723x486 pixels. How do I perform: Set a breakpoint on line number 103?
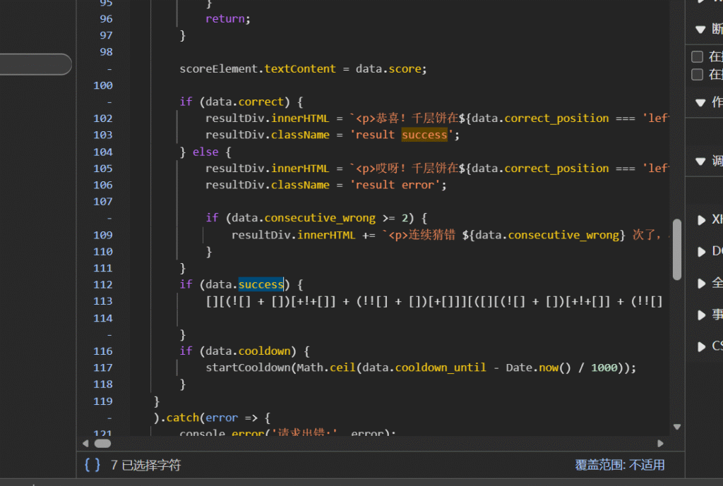pyautogui.click(x=103, y=135)
